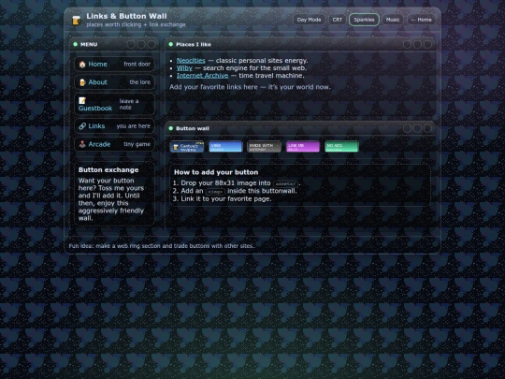
Task: Toggle the CRT effect
Action: [338, 20]
